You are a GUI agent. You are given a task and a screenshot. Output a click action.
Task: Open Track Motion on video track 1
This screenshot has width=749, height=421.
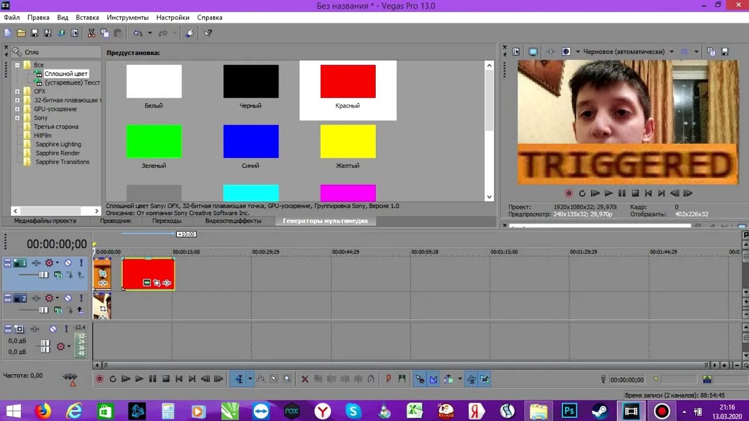tap(36, 263)
